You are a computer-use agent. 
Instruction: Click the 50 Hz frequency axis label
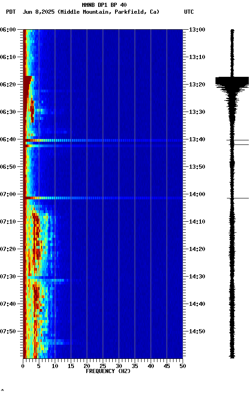click(x=183, y=366)
